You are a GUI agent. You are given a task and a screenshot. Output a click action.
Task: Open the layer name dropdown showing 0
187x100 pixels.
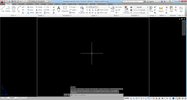(x=98, y=7)
